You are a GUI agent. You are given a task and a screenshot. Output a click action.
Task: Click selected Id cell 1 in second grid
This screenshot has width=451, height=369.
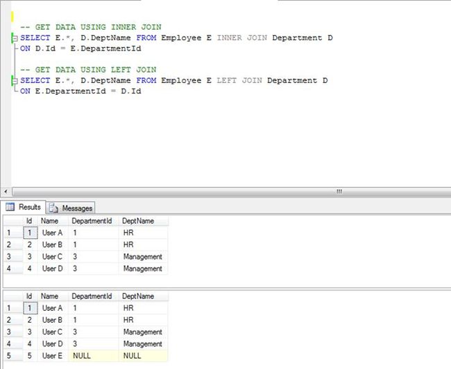coord(31,308)
